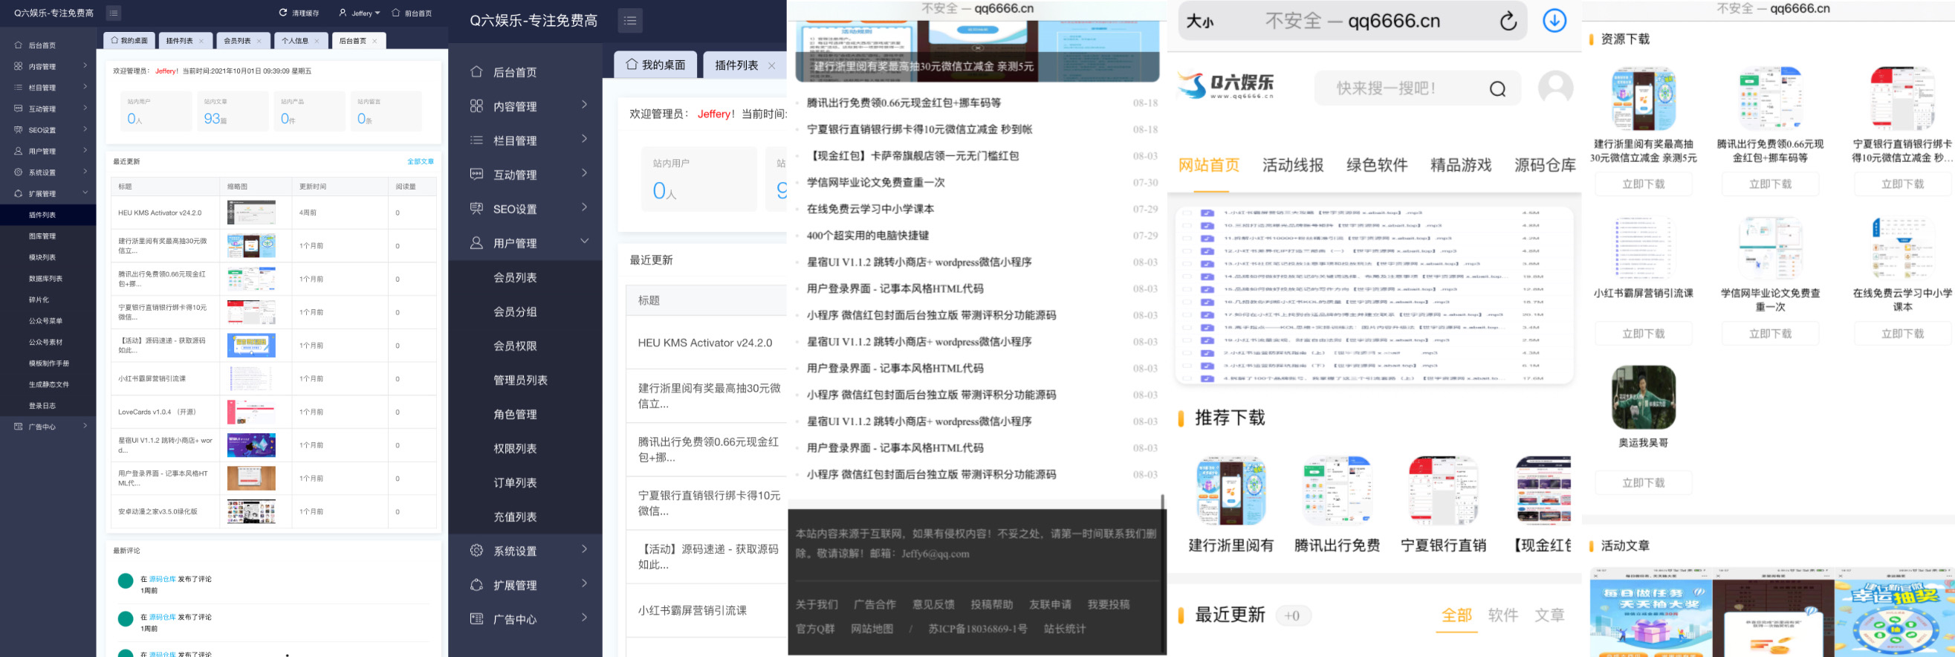The image size is (1955, 657).
Task: Open the 奥运我吴哥 resource thumbnail
Action: (x=1643, y=397)
